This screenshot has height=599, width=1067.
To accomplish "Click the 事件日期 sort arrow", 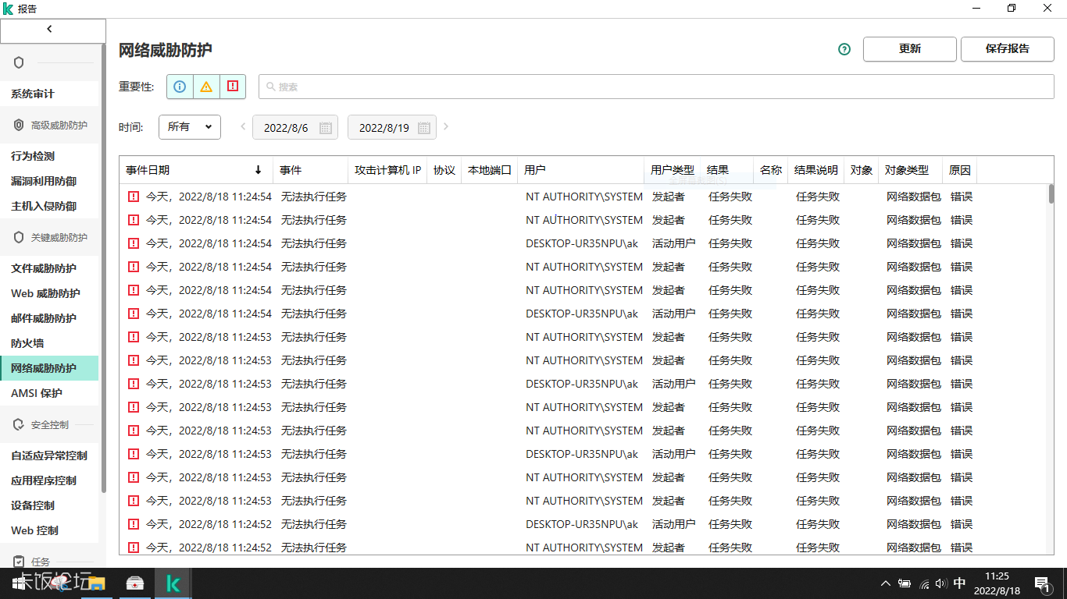I will click(x=259, y=170).
